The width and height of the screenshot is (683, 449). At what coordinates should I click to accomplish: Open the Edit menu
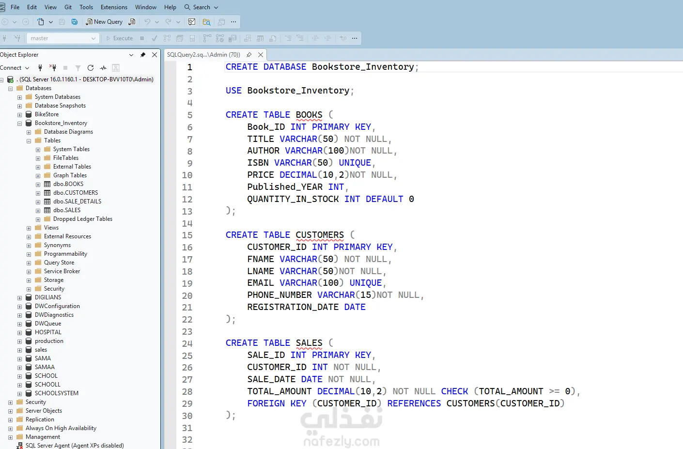coord(32,7)
